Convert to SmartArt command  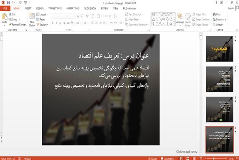click(x=136, y=24)
